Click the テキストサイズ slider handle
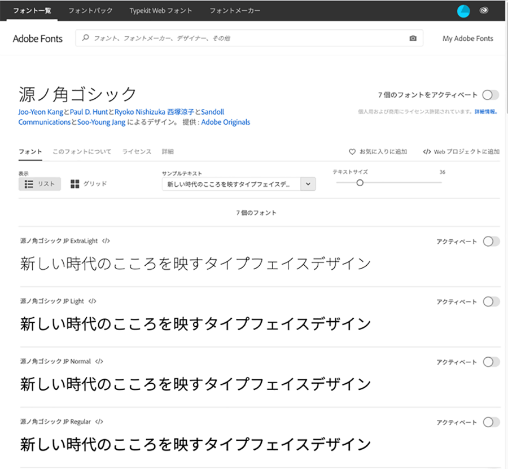This screenshot has height=469, width=508. click(x=360, y=183)
